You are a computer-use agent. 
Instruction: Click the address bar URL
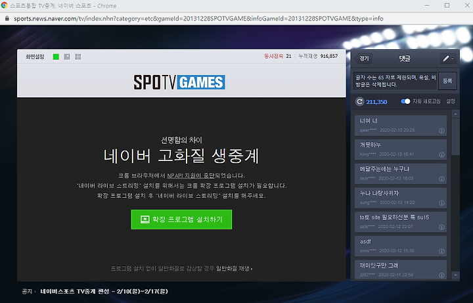coord(198,18)
